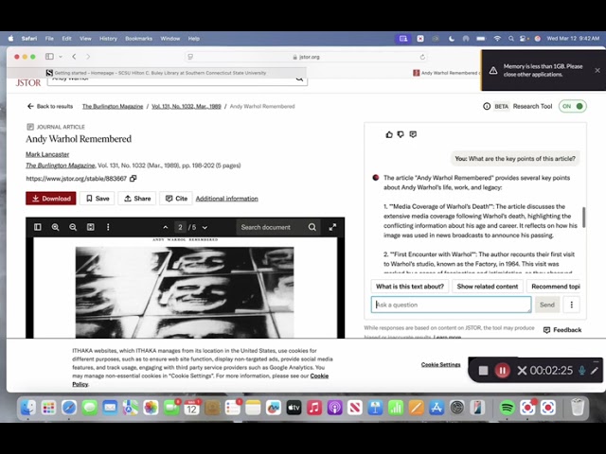Open Spotlight search in menu bar
Image resolution: width=606 pixels, height=454 pixels.
point(511,39)
